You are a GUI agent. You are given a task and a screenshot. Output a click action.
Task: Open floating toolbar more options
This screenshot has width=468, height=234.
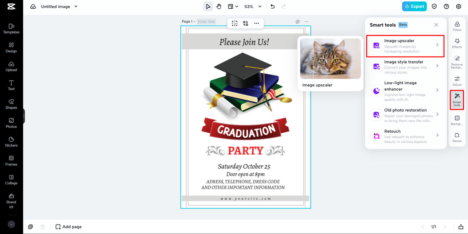click(257, 23)
